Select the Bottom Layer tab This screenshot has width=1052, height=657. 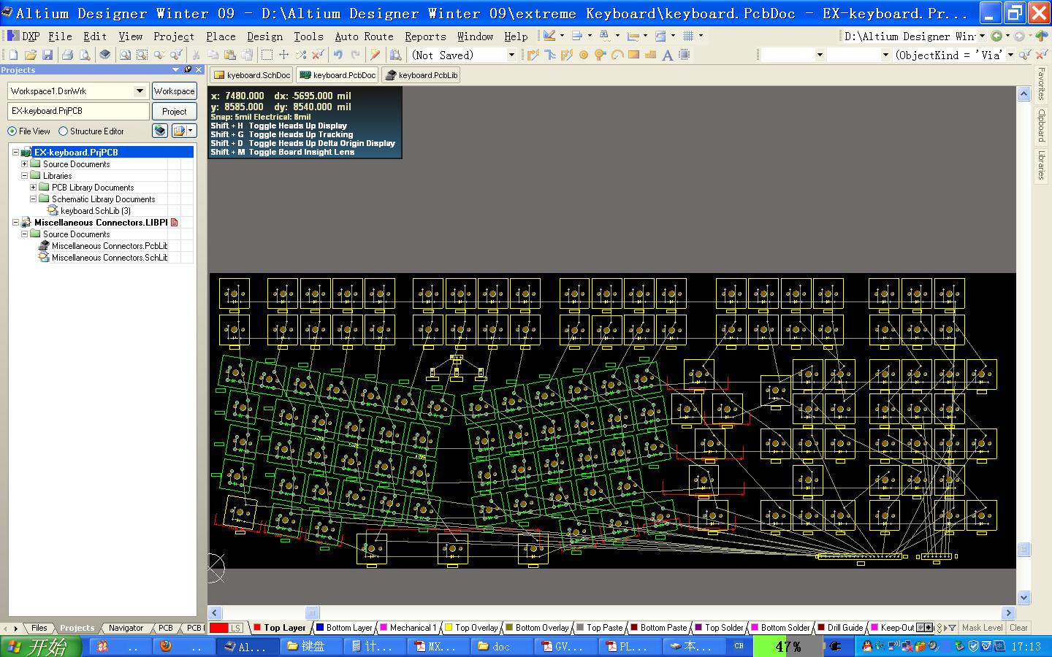click(343, 628)
